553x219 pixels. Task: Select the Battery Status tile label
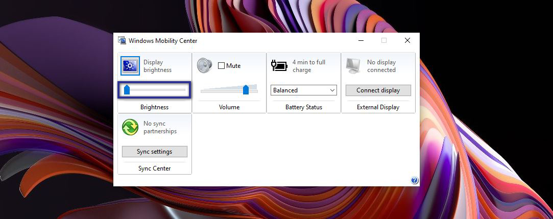(304, 107)
